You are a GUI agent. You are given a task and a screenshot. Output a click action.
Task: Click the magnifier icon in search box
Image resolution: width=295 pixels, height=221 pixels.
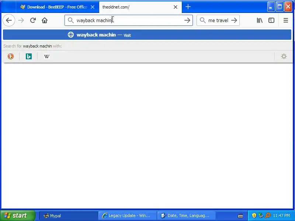click(x=202, y=20)
